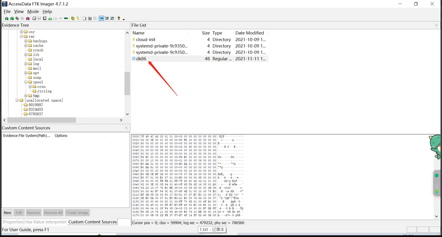
Task: Expand the log folder node
Action: (26, 64)
